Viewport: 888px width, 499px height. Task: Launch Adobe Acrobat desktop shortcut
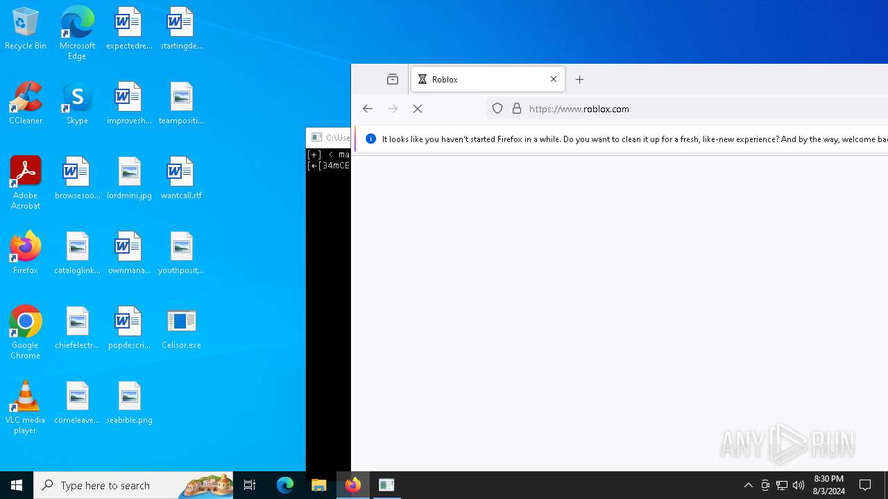26,184
